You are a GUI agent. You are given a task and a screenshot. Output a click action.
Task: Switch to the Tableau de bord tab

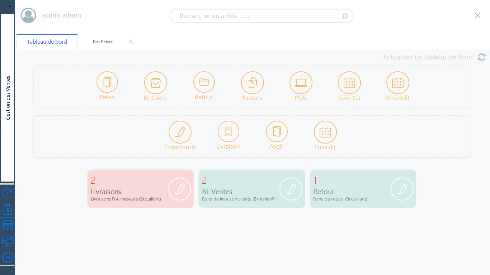coord(47,42)
